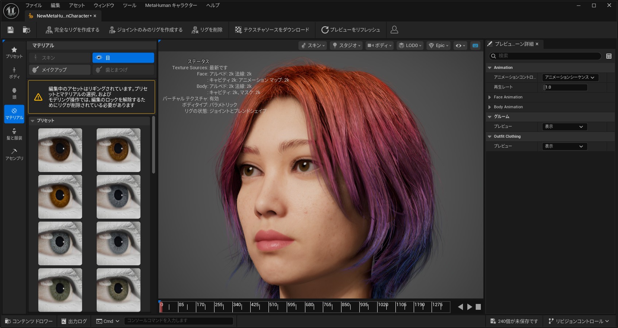Click Refresh Preview button
Screen dimensions: 618x328
click(x=351, y=30)
